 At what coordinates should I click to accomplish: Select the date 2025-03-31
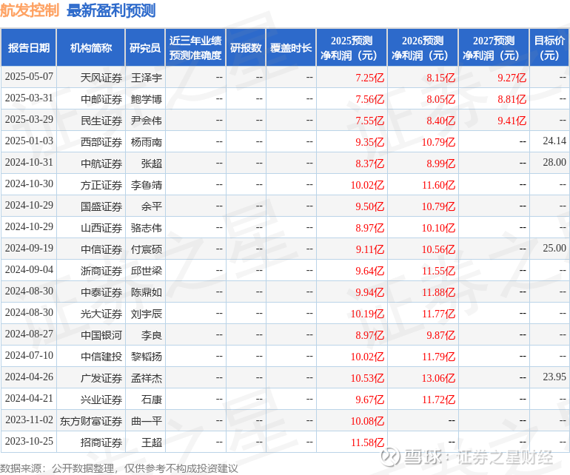coord(29,98)
